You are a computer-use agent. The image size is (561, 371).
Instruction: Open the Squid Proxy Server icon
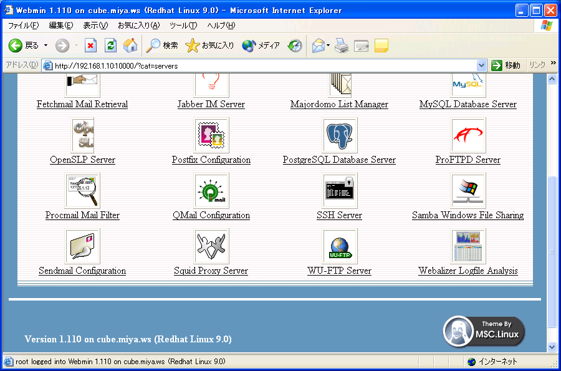click(211, 246)
